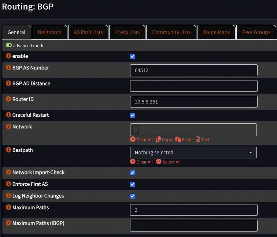
Task: Switch to the Neighbors tab
Action: pos(49,32)
